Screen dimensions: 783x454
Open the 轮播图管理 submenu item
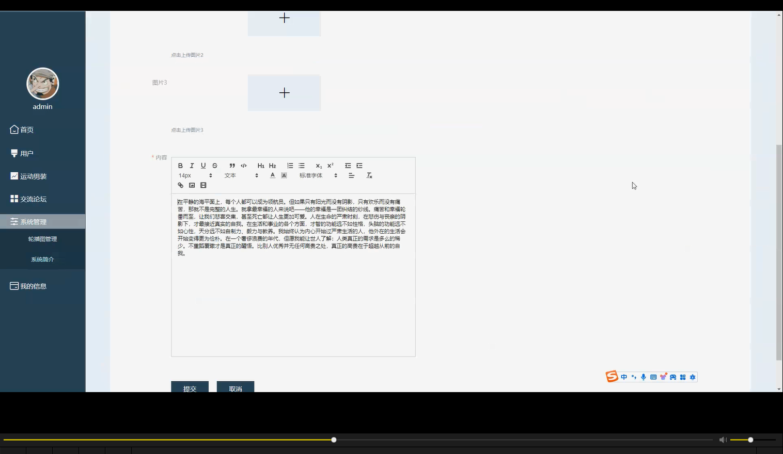pyautogui.click(x=42, y=239)
